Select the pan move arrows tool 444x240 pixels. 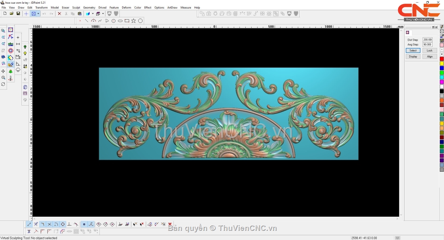(x=3, y=71)
